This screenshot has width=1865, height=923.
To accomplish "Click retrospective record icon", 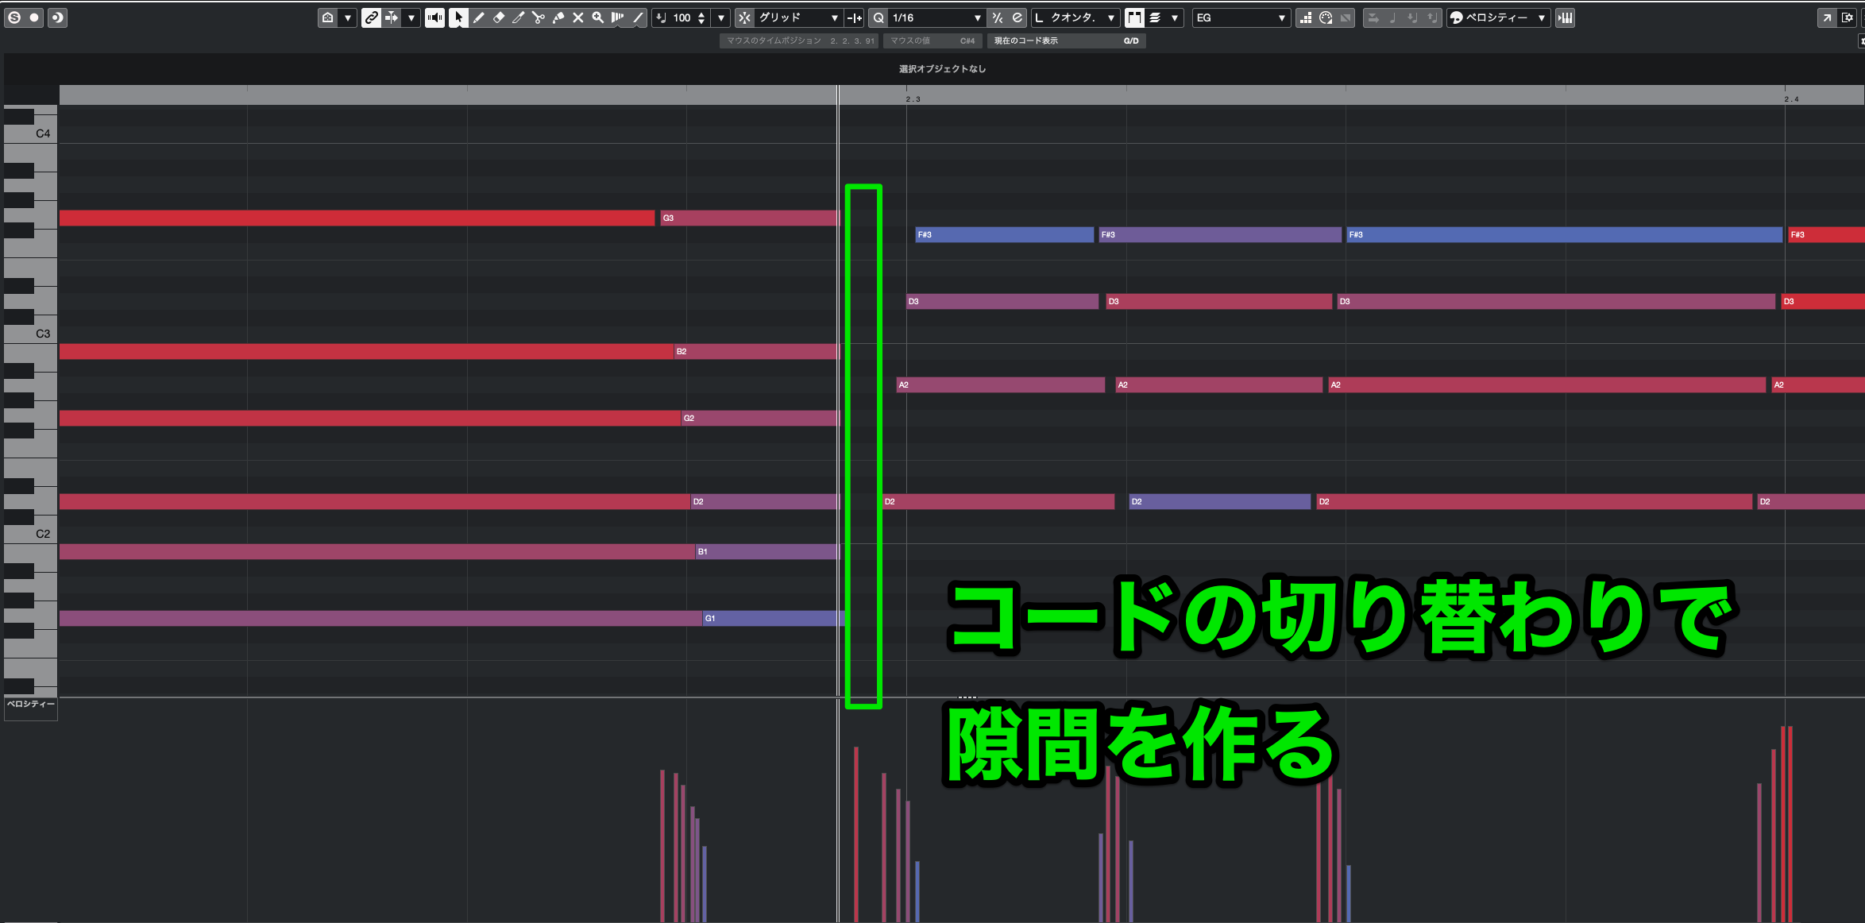I will coord(57,17).
